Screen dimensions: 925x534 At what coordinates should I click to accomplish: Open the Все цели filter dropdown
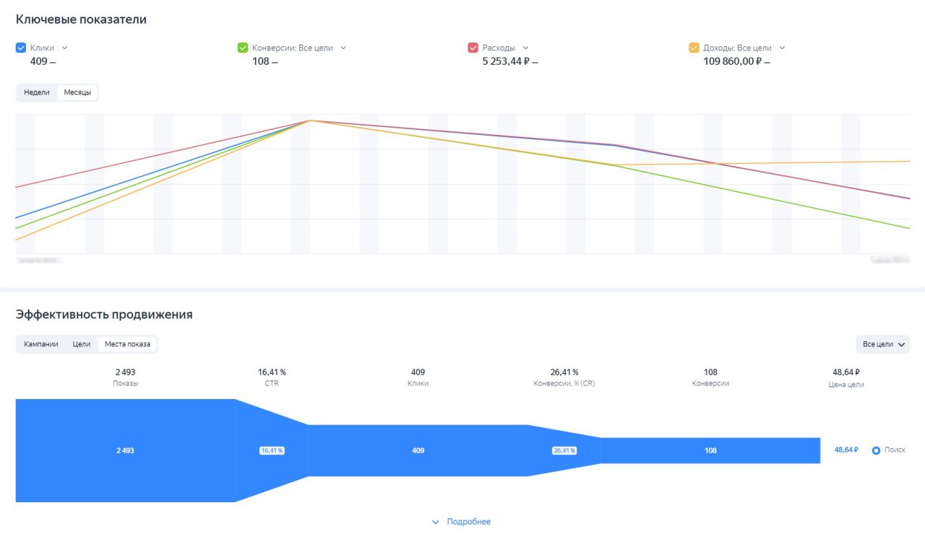[x=882, y=345]
